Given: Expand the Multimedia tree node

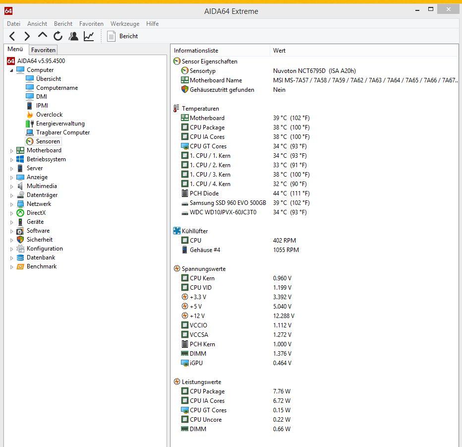Looking at the screenshot, I should (11, 187).
